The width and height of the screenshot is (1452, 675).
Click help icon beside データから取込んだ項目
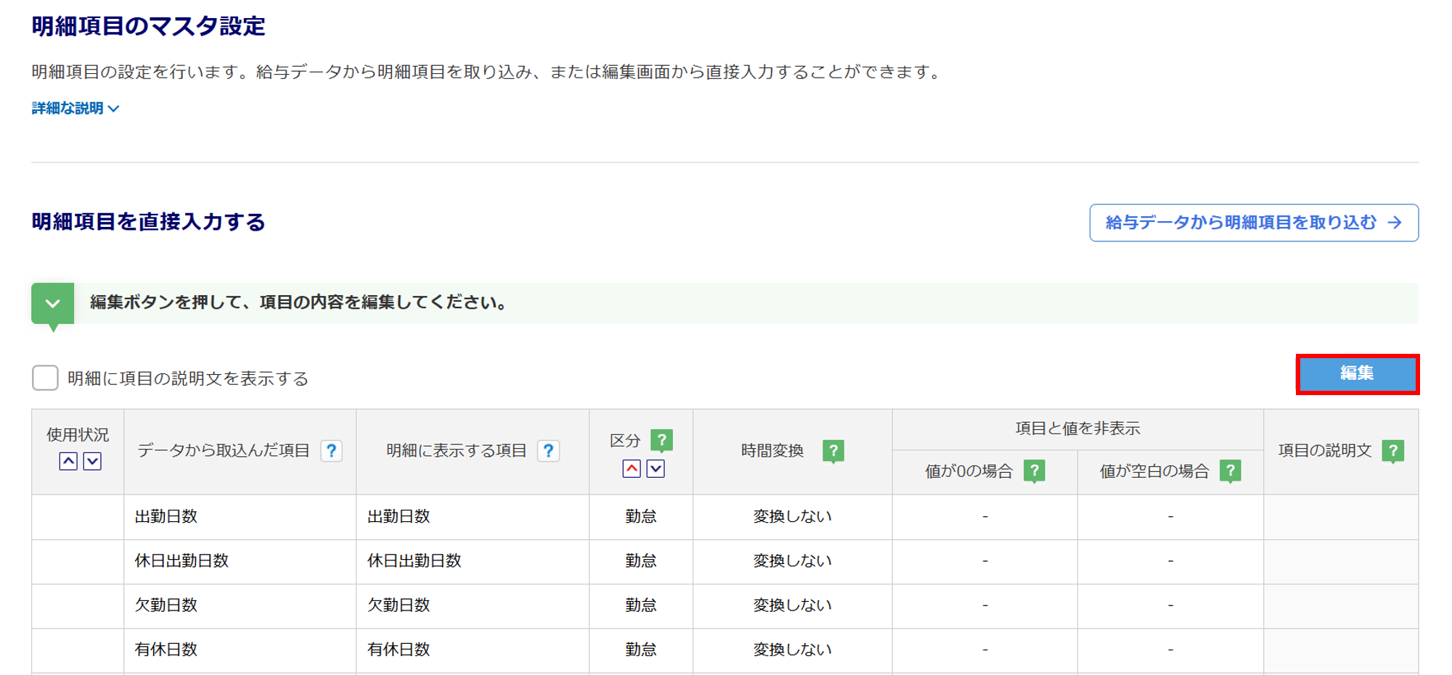(331, 451)
